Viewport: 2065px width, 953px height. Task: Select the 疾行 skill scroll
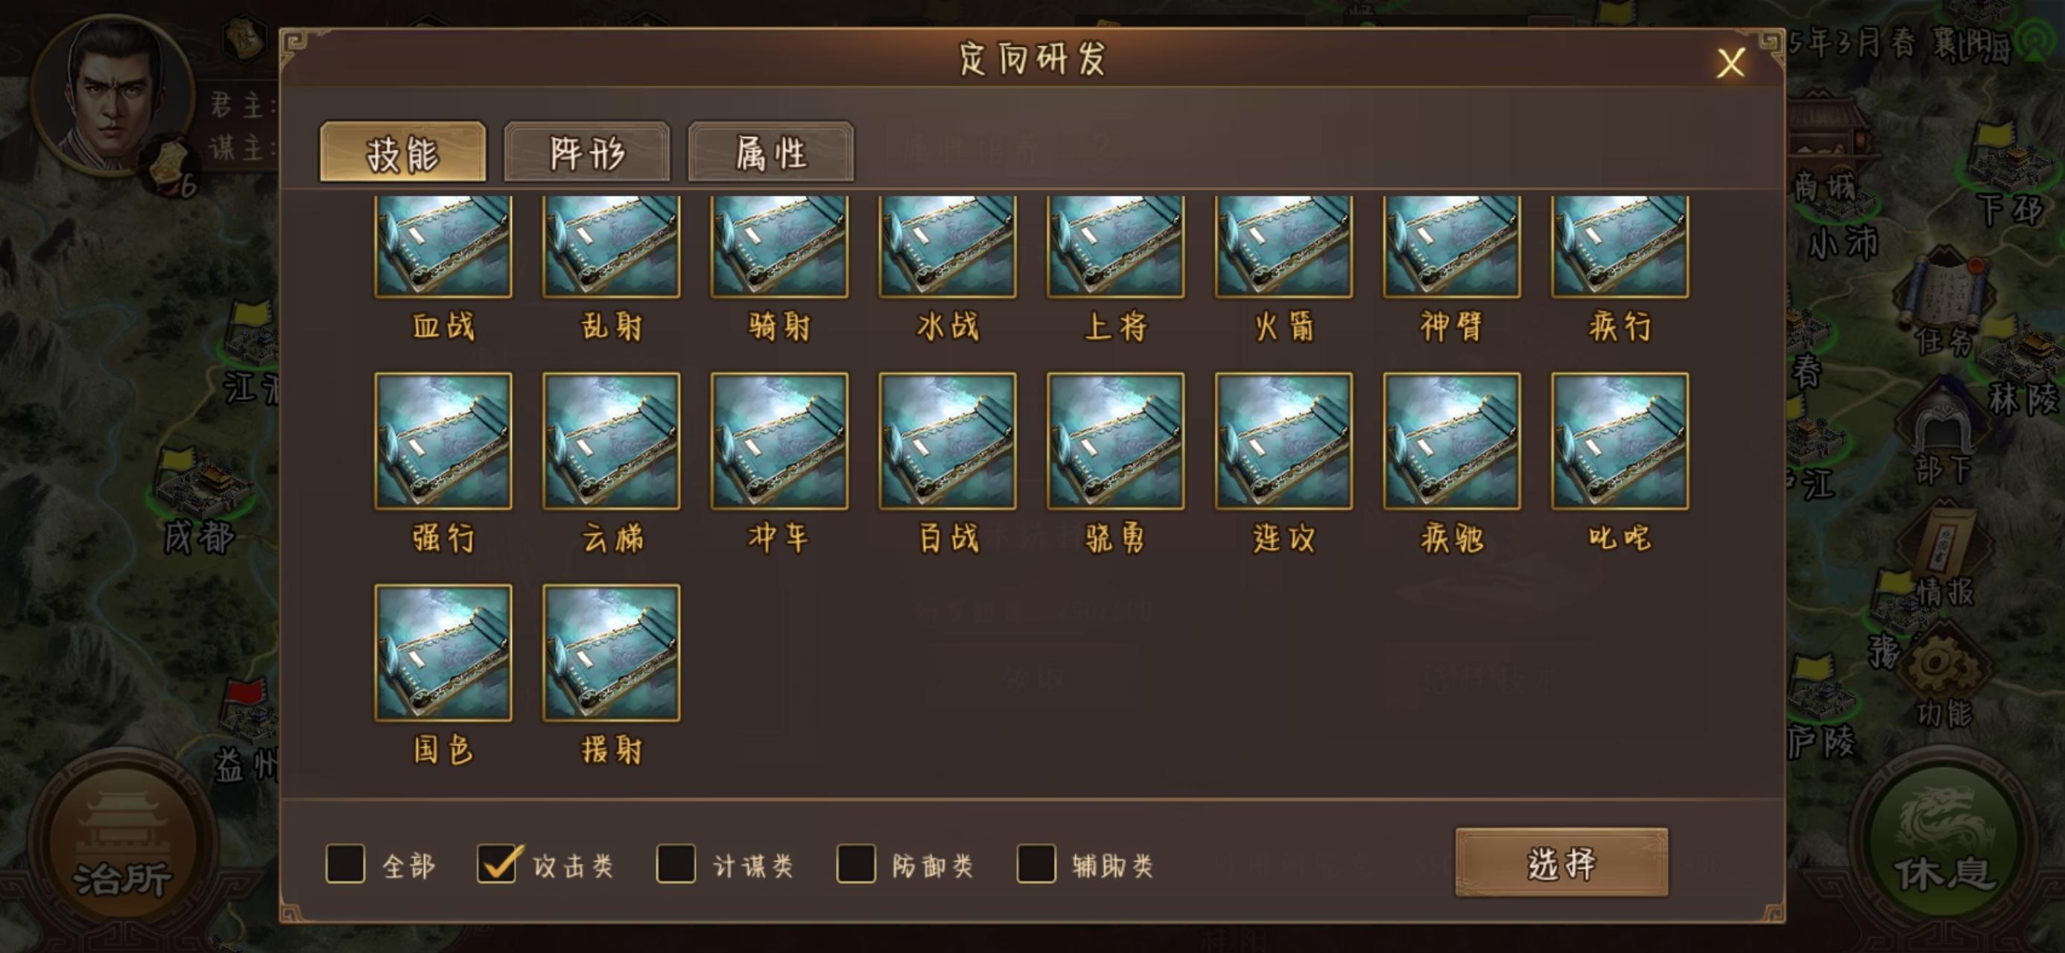[1620, 248]
